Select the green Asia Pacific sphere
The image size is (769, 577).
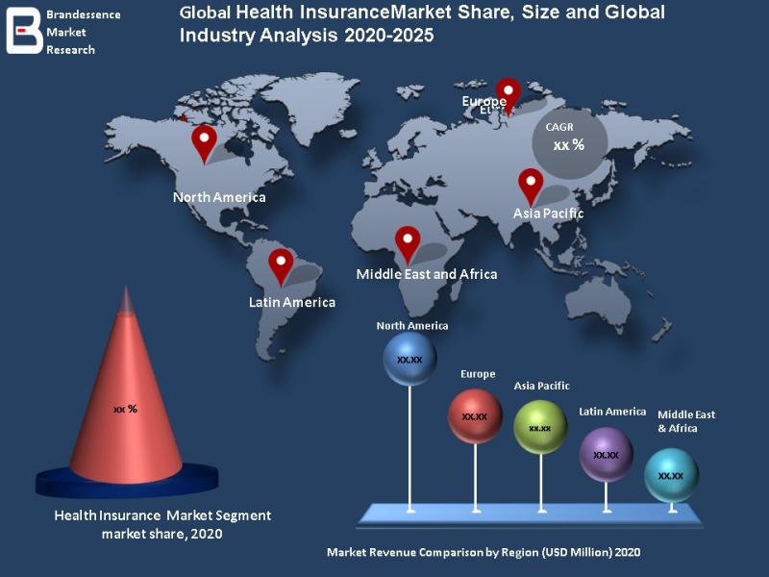[540, 427]
